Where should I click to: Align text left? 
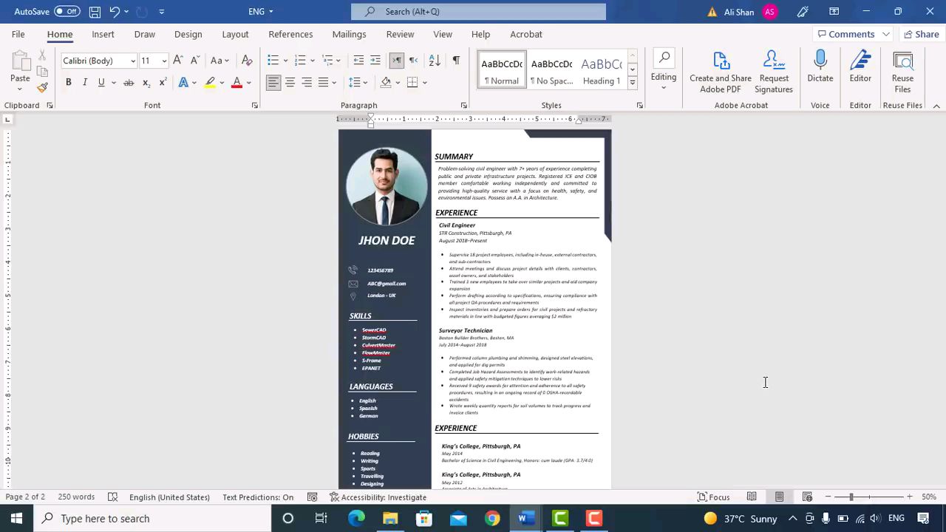pos(273,82)
